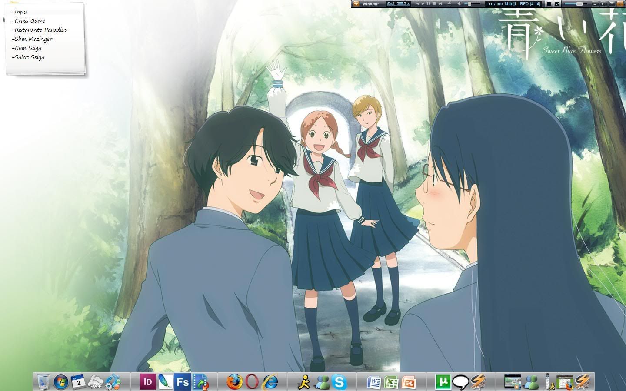Launch uTorrent from the dock
The height and width of the screenshot is (391, 626).
tap(443, 382)
